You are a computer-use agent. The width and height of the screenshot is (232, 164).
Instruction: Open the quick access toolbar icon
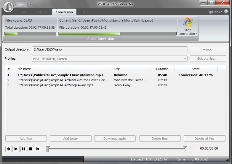click(x=21, y=4)
